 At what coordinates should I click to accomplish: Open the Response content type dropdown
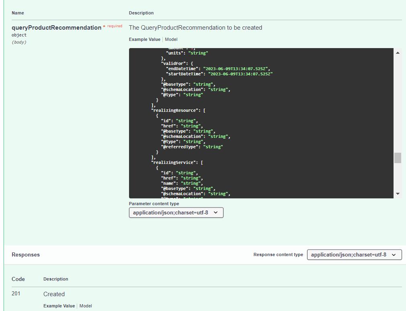(x=354, y=254)
